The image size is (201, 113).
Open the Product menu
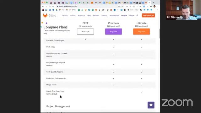coord(65,15)
